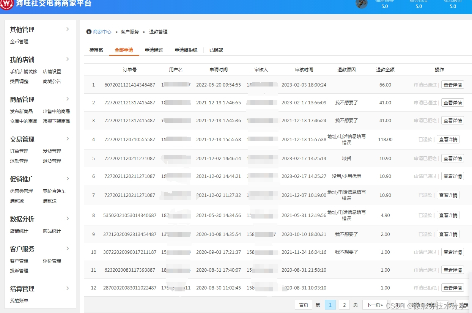Click the info icon before 商家中心
Viewport: 472px width, 313px height.
pyautogui.click(x=89, y=32)
